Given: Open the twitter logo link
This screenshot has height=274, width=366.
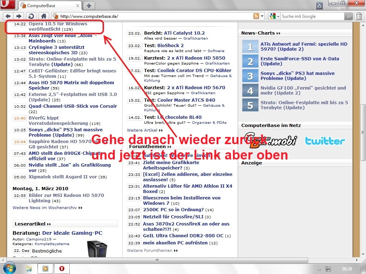Looking at the screenshot, I should tap(325, 141).
